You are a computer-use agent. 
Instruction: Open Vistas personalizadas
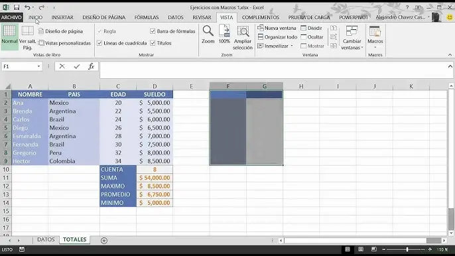(x=65, y=43)
